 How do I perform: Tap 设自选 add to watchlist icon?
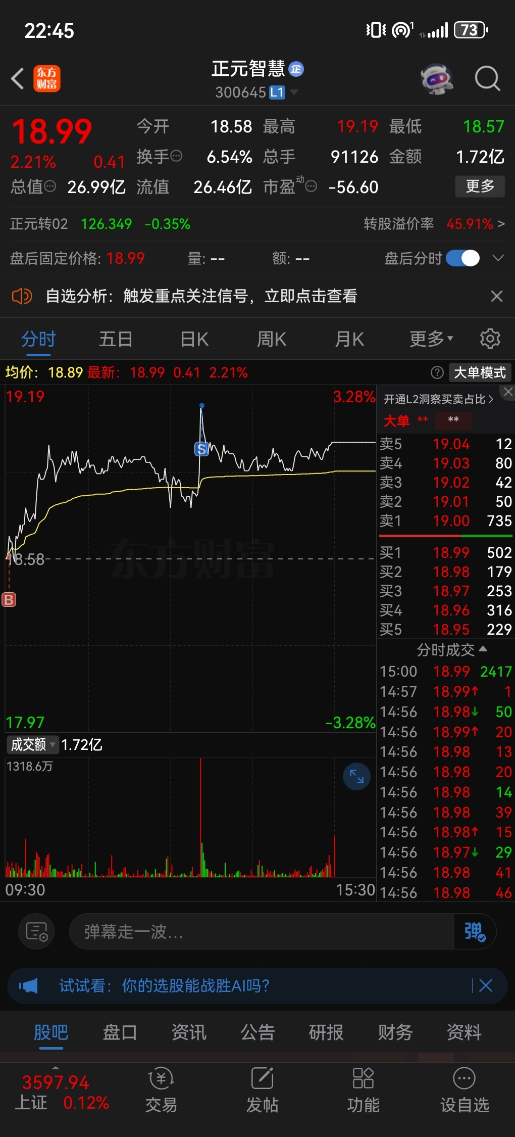(x=465, y=1090)
